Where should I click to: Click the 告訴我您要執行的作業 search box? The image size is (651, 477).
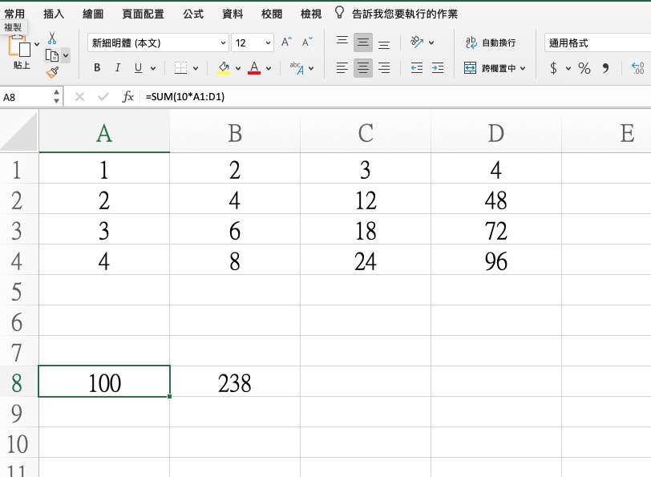pyautogui.click(x=405, y=14)
